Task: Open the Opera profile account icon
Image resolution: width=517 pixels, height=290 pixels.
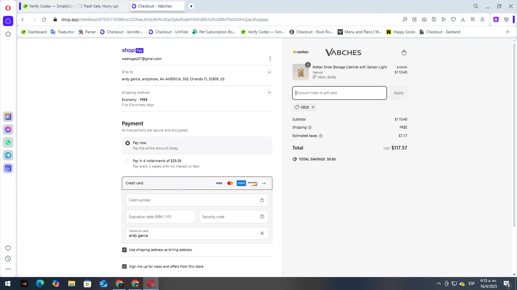Action: (483, 20)
